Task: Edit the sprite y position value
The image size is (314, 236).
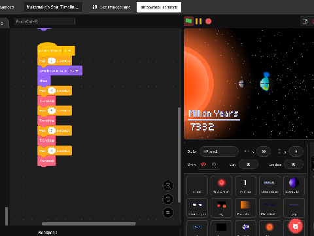Action: pyautogui.click(x=296, y=151)
